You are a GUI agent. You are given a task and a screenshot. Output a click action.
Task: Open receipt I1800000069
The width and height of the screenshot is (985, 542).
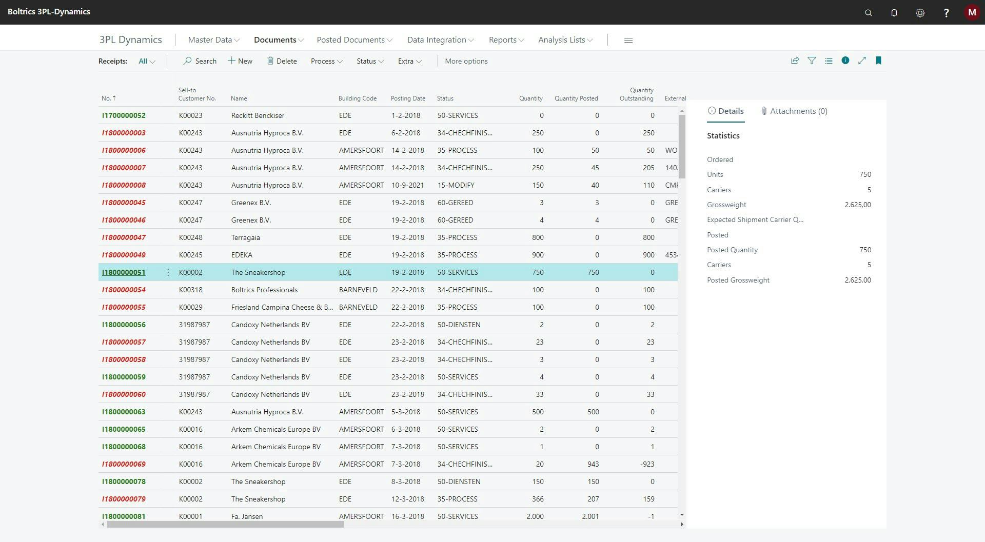(x=124, y=464)
